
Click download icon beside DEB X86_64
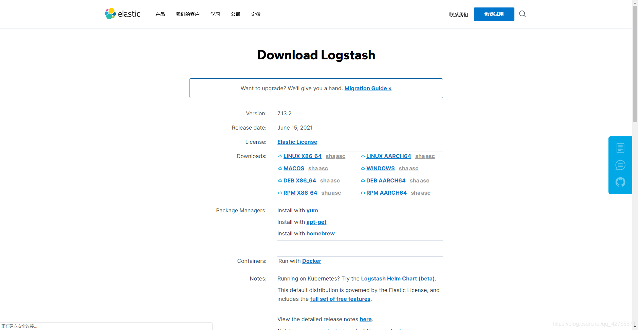(x=280, y=180)
